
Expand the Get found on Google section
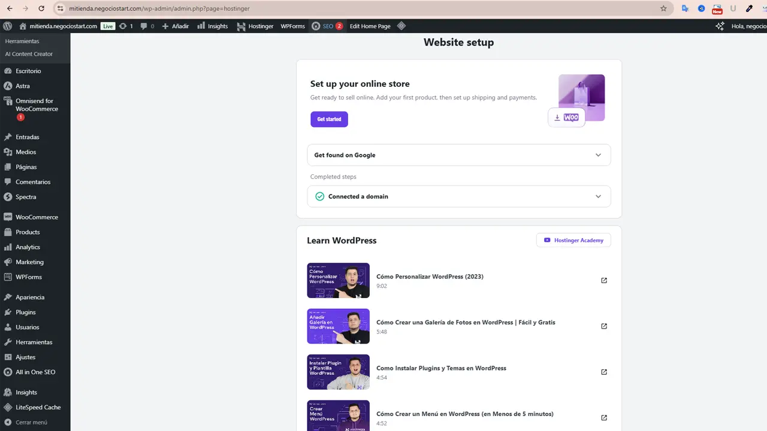pyautogui.click(x=459, y=155)
